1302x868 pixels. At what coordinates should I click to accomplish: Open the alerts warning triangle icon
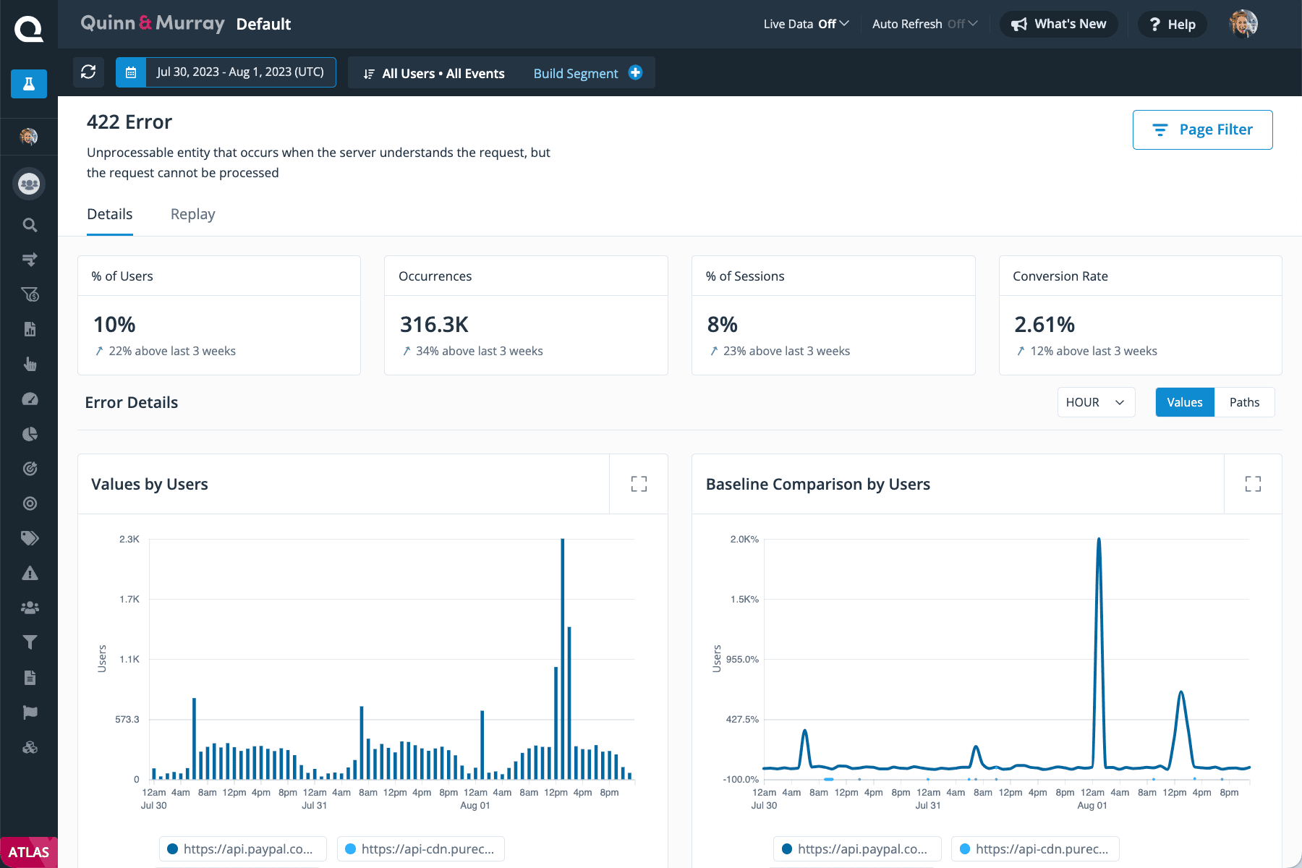click(30, 574)
